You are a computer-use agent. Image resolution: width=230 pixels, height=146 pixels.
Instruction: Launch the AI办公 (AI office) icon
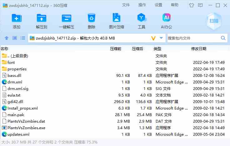coord(167,17)
